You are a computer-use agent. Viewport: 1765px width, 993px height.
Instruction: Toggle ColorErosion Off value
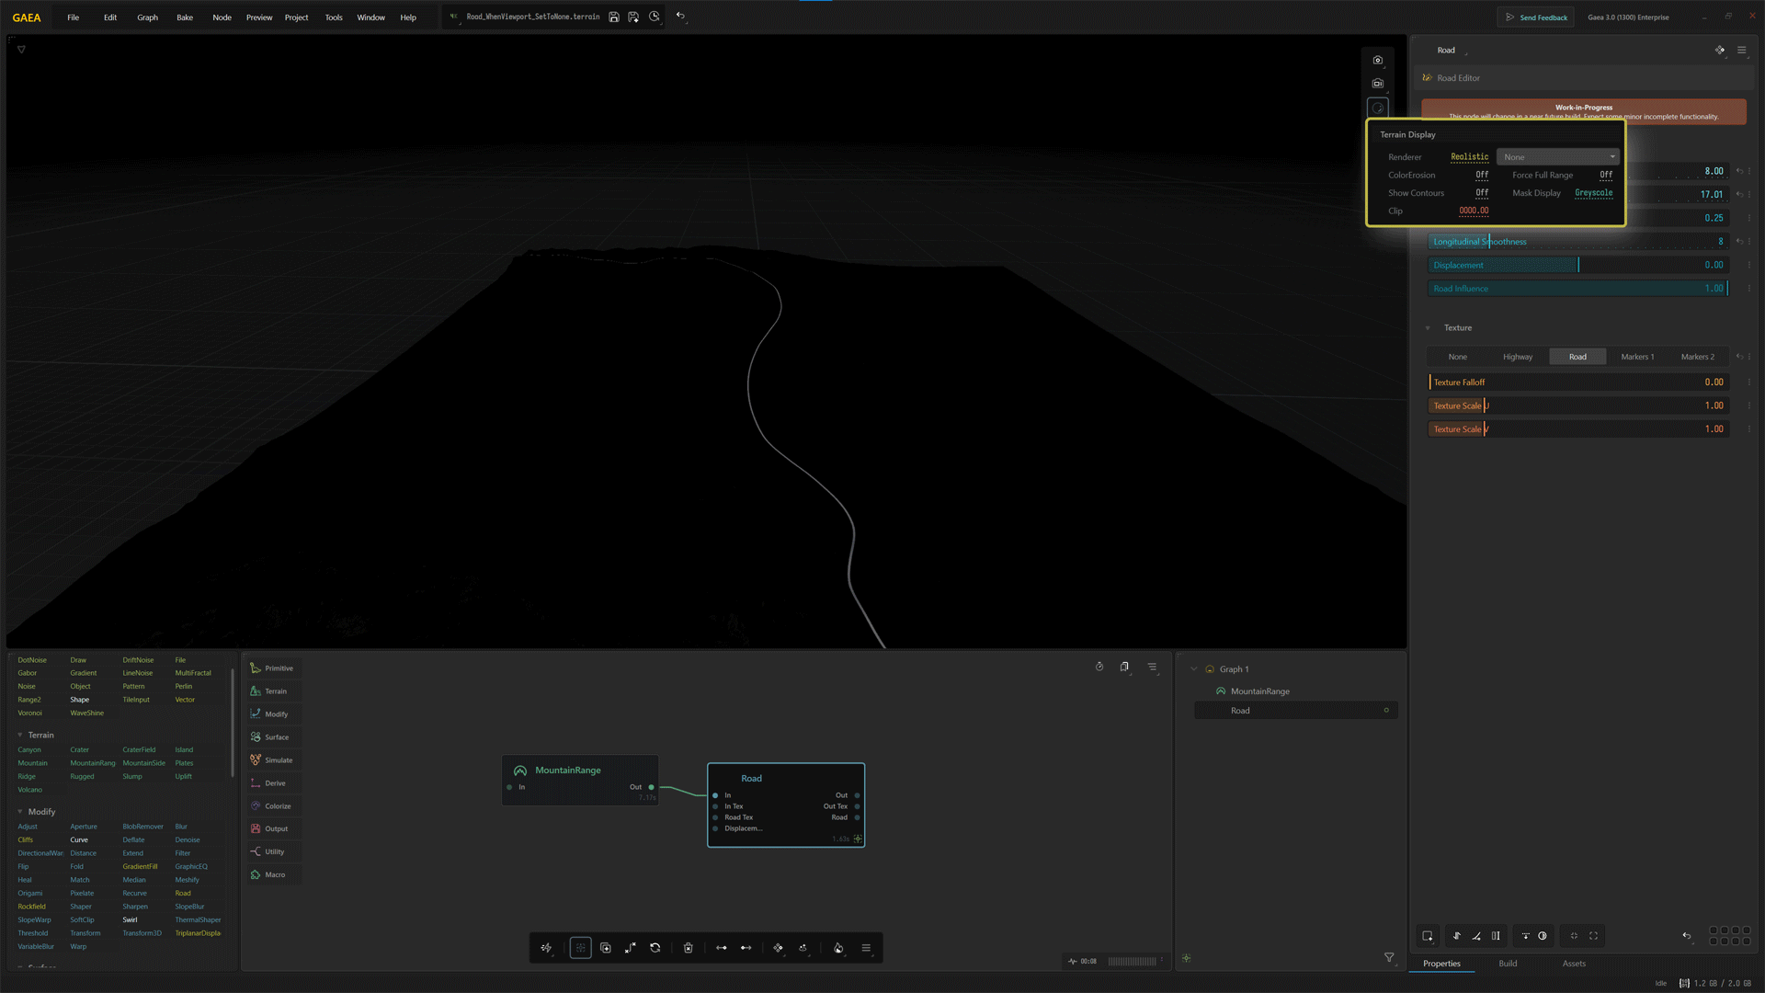(x=1482, y=175)
